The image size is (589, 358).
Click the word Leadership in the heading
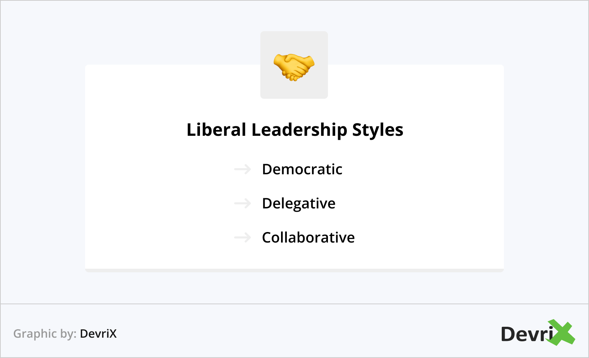click(x=299, y=130)
